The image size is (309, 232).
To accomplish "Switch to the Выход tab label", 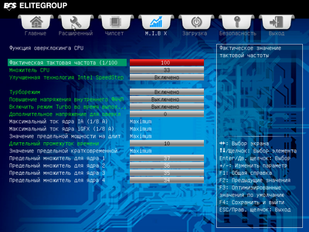I will (x=277, y=34).
